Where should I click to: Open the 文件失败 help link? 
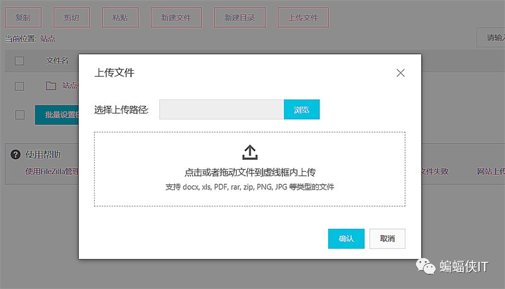[435, 172]
